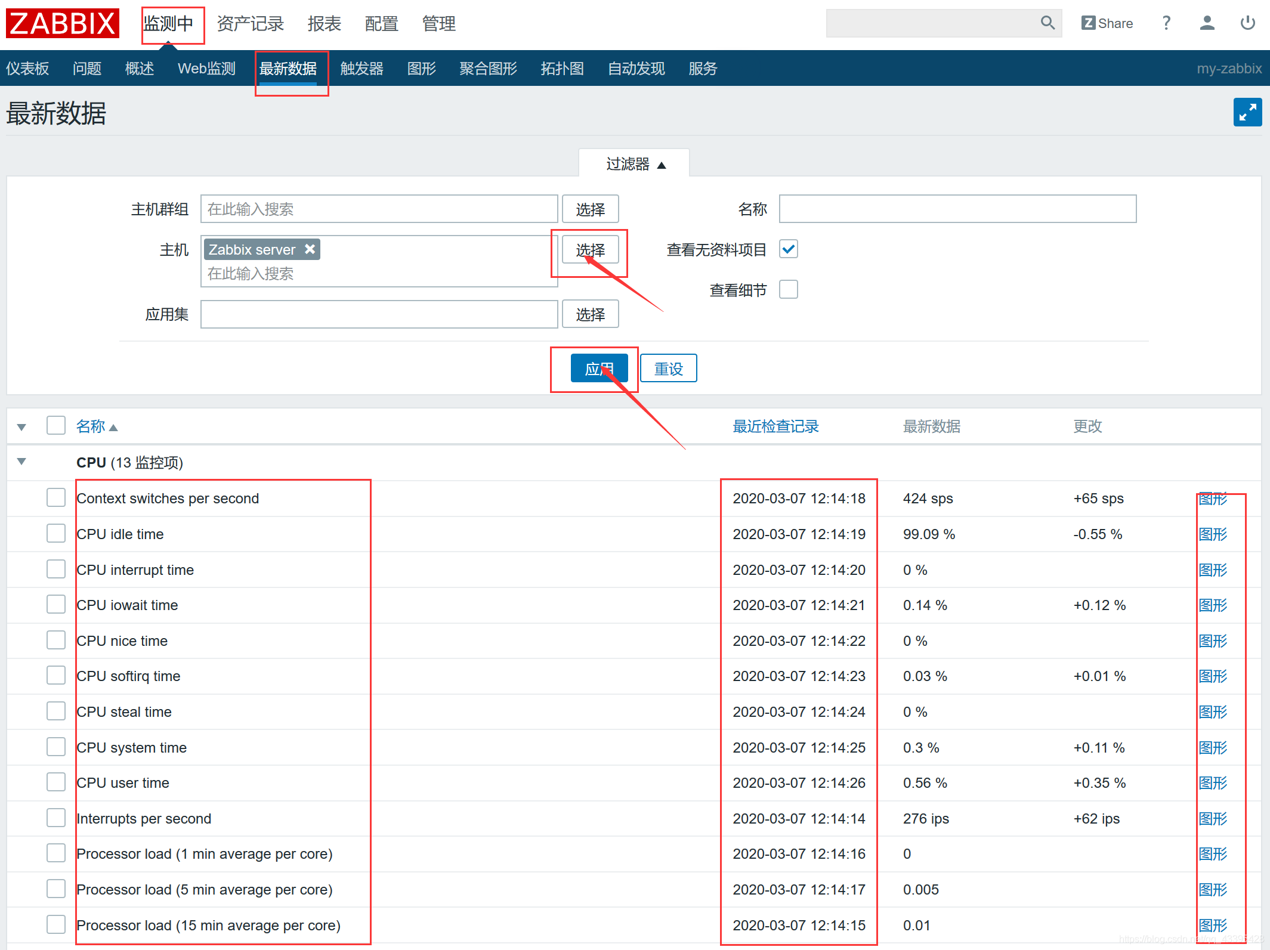
Task: Go to 聚合图形 submenu
Action: click(489, 69)
